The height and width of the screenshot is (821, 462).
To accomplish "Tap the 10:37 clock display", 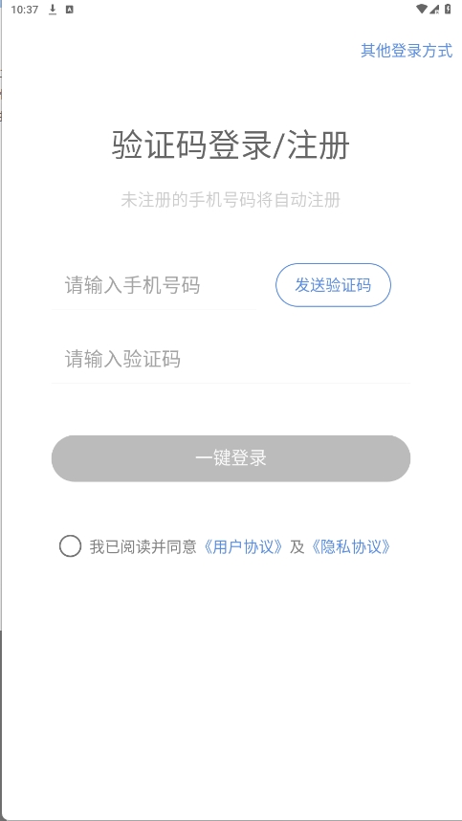I will [x=25, y=10].
